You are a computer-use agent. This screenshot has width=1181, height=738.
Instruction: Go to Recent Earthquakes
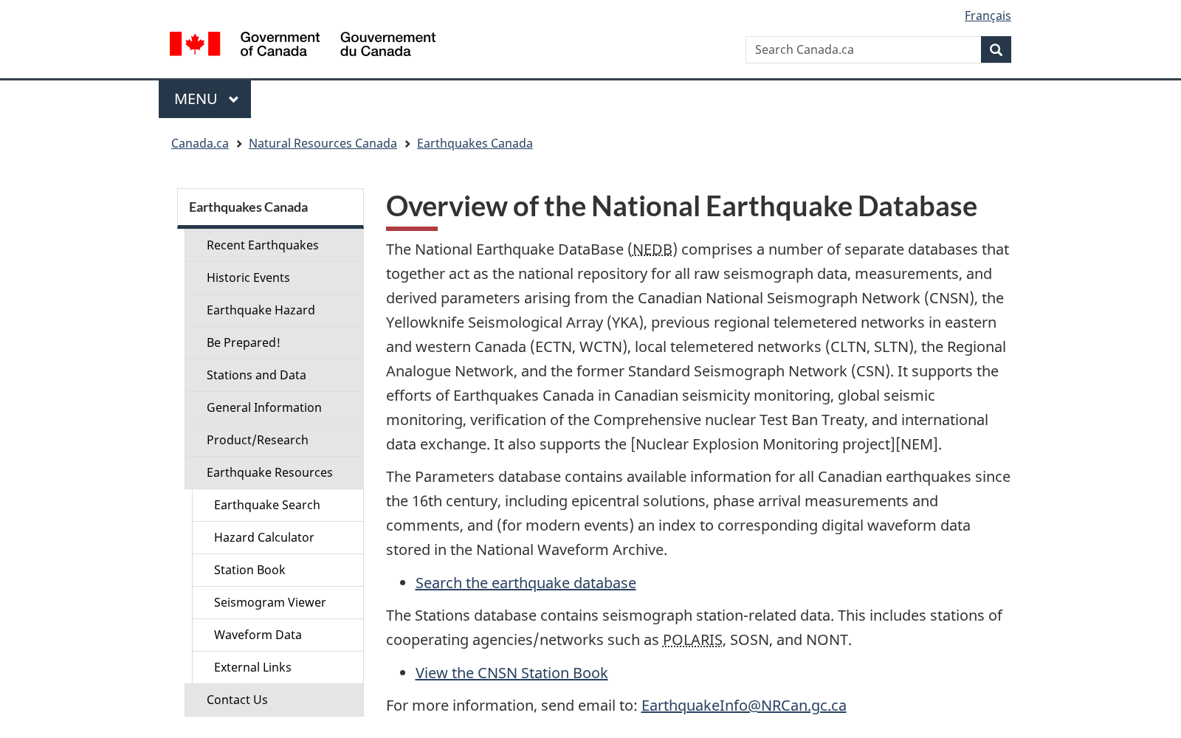[274, 245]
